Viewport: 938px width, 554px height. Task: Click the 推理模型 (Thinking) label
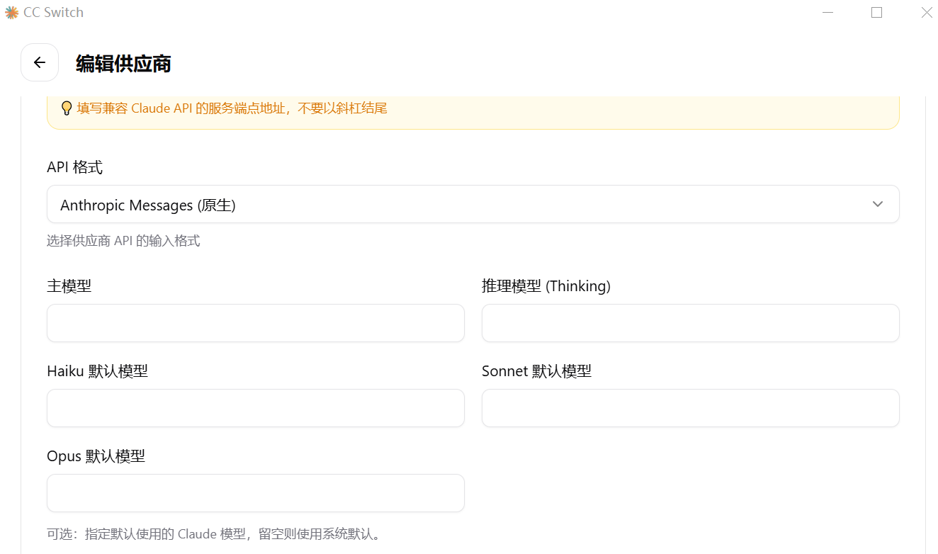click(546, 286)
